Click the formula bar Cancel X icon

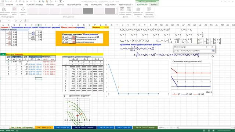click(x=16, y=21)
